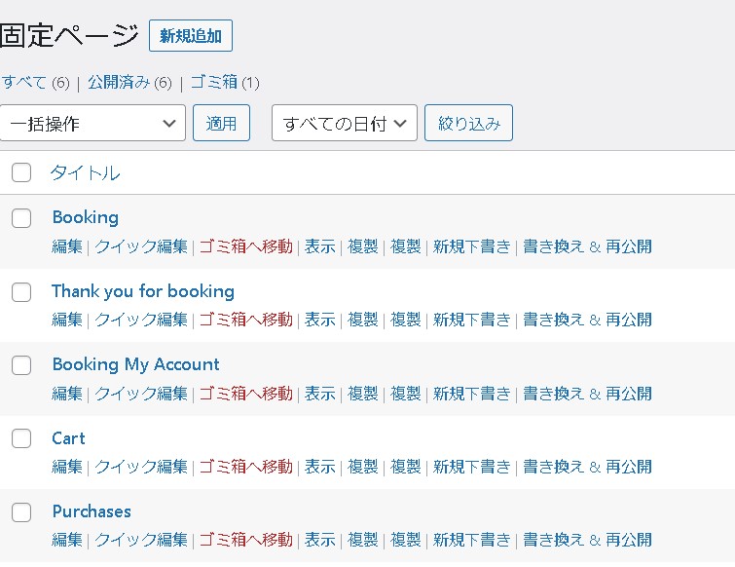This screenshot has height=567, width=735.
Task: Click 表示 under the Booking page
Action: [319, 246]
